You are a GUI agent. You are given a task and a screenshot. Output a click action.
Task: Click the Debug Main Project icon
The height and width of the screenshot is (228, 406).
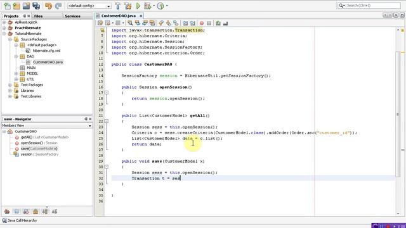(x=148, y=6)
